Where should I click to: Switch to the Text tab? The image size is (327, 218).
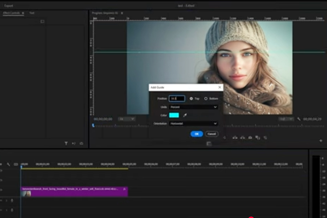click(x=32, y=13)
